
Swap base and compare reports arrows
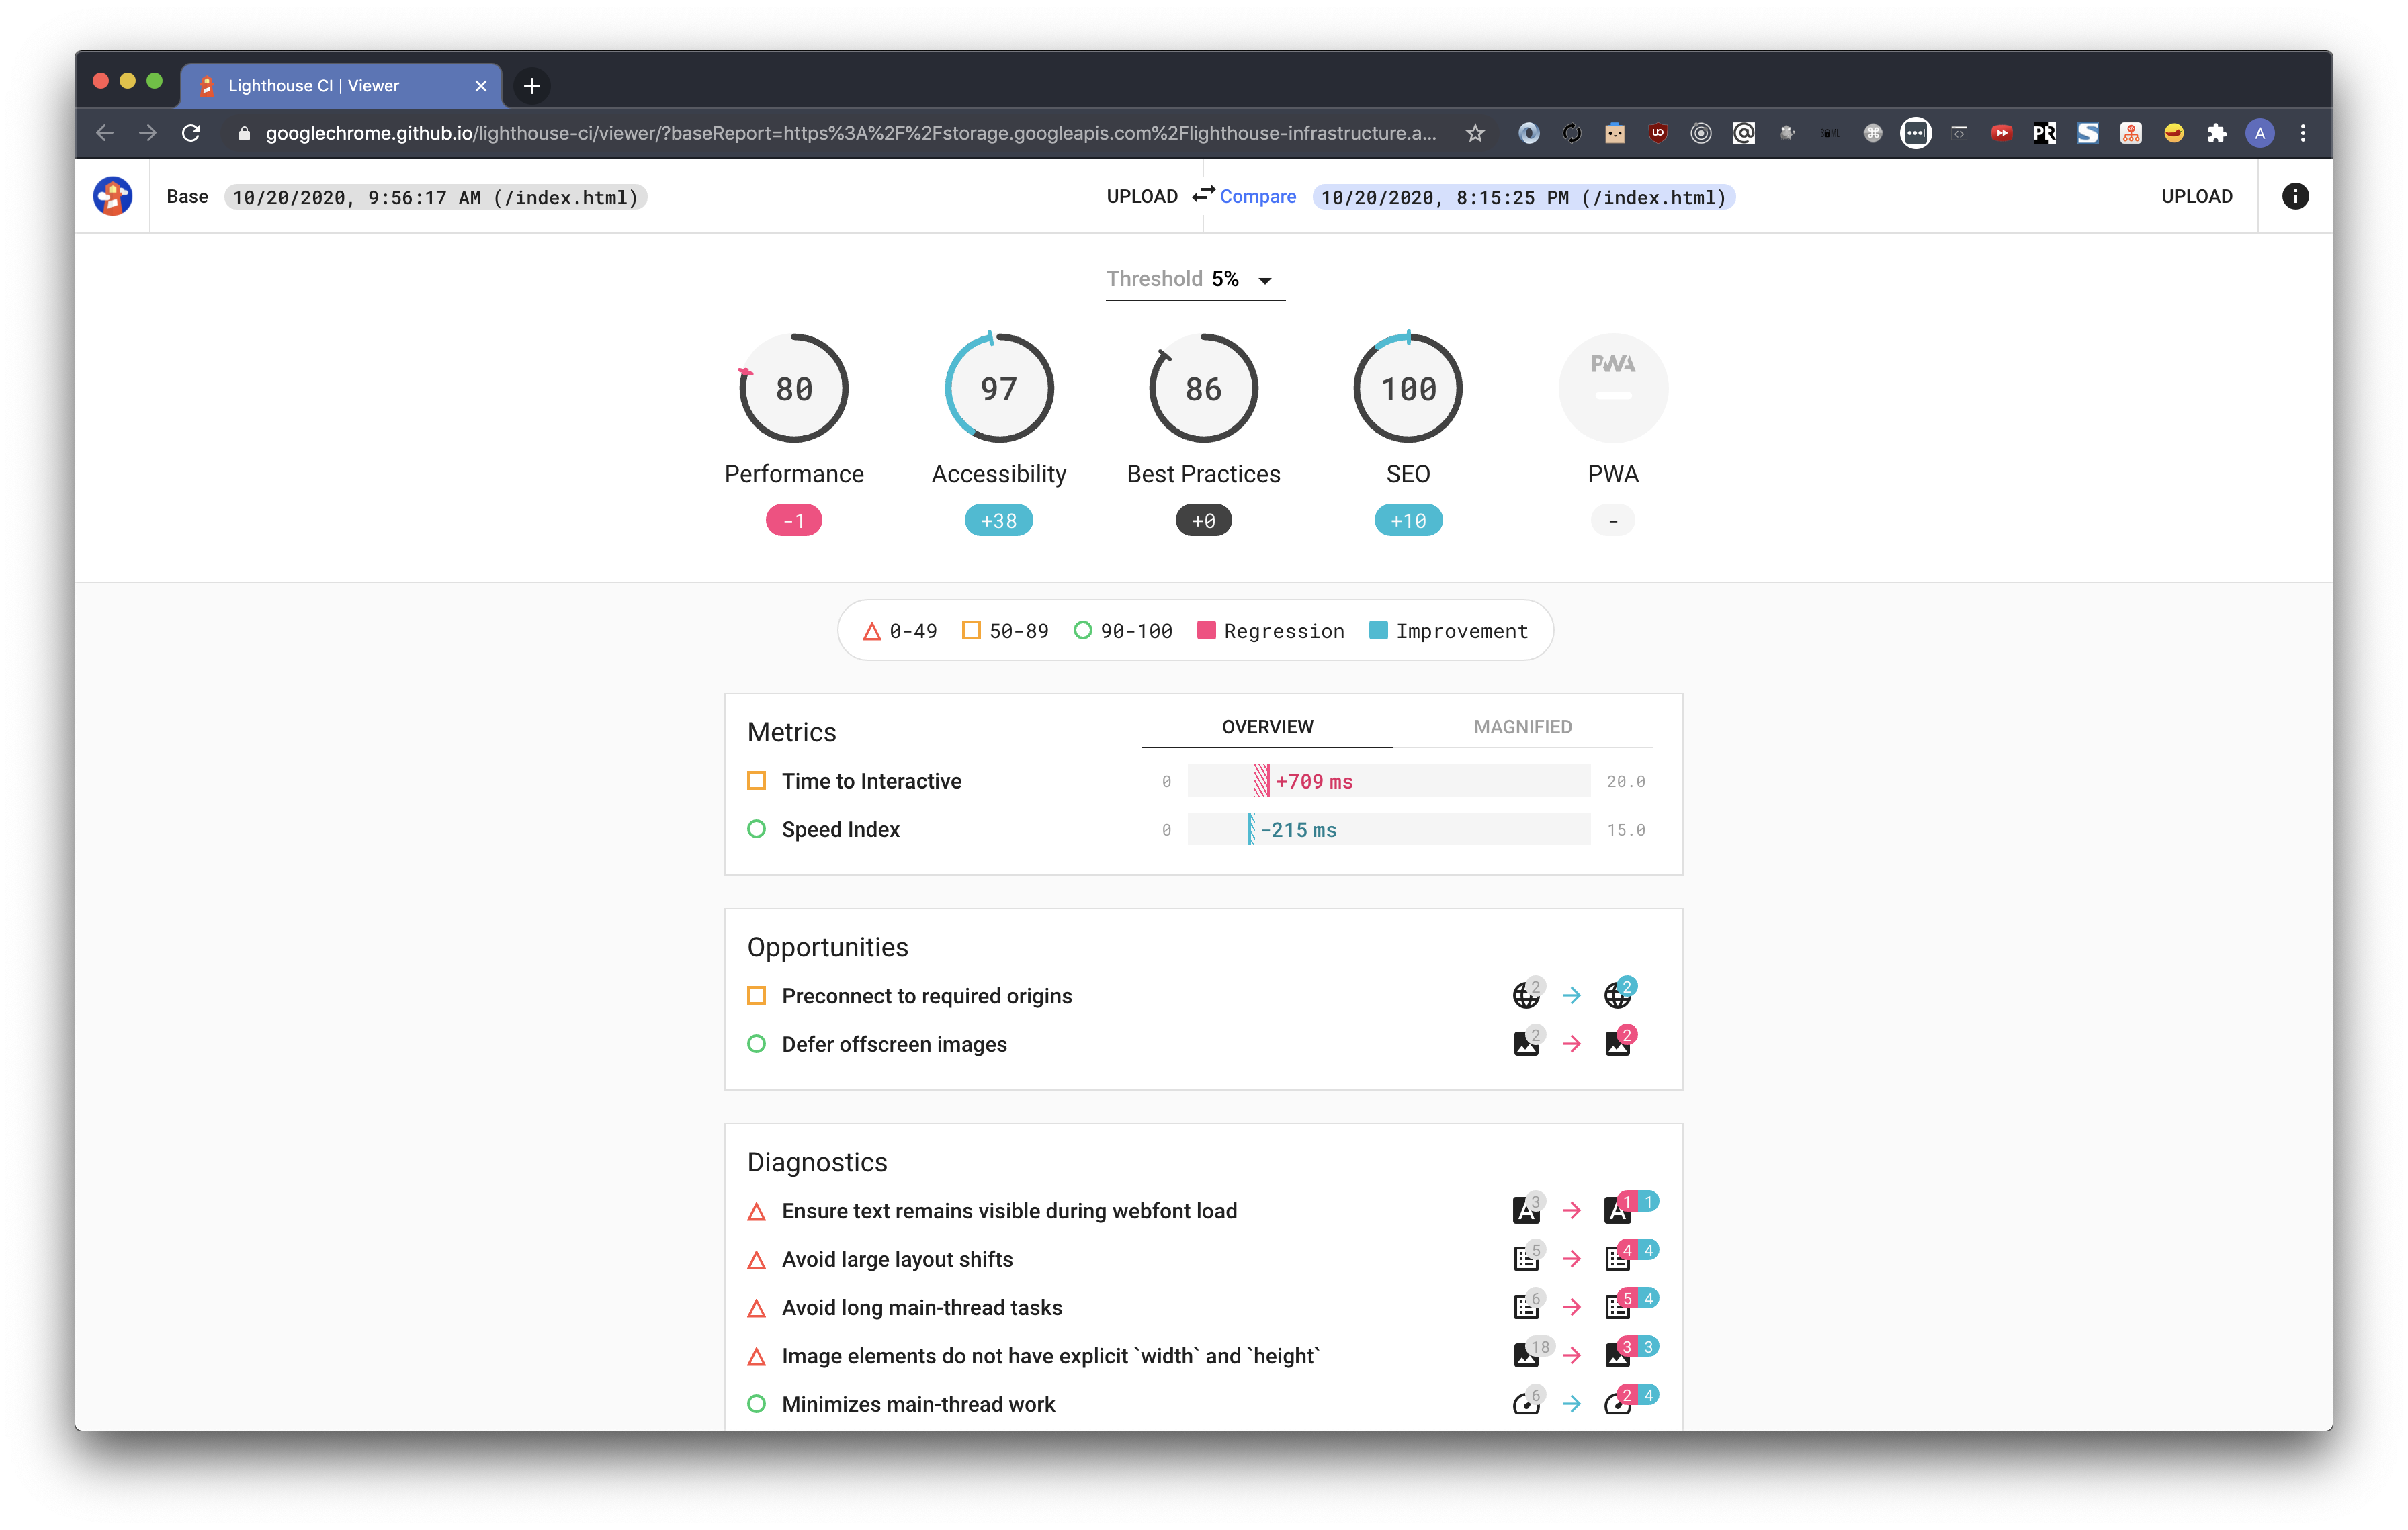coord(1203,194)
